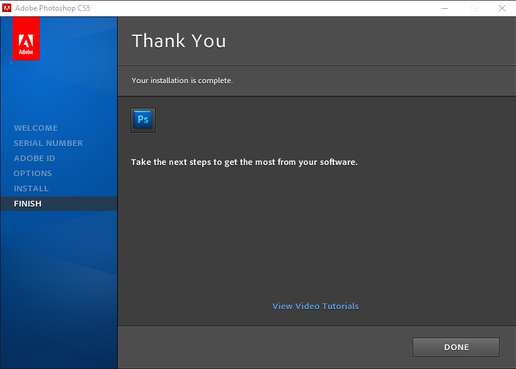Viewport: 516px width, 369px height.
Task: Select the WELCOME step in sidebar
Action: [35, 128]
